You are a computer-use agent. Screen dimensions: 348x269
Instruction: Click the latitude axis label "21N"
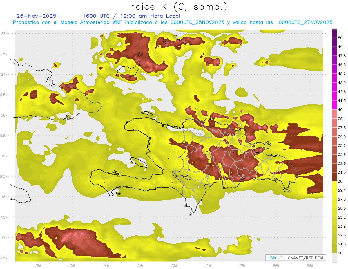(4, 74)
